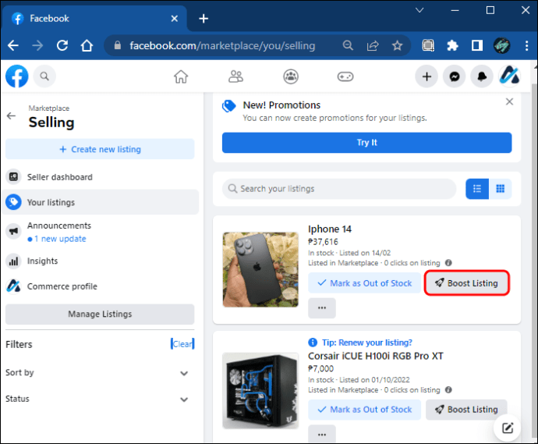The image size is (538, 444).
Task: Open the Gaming controller icon
Action: point(345,76)
